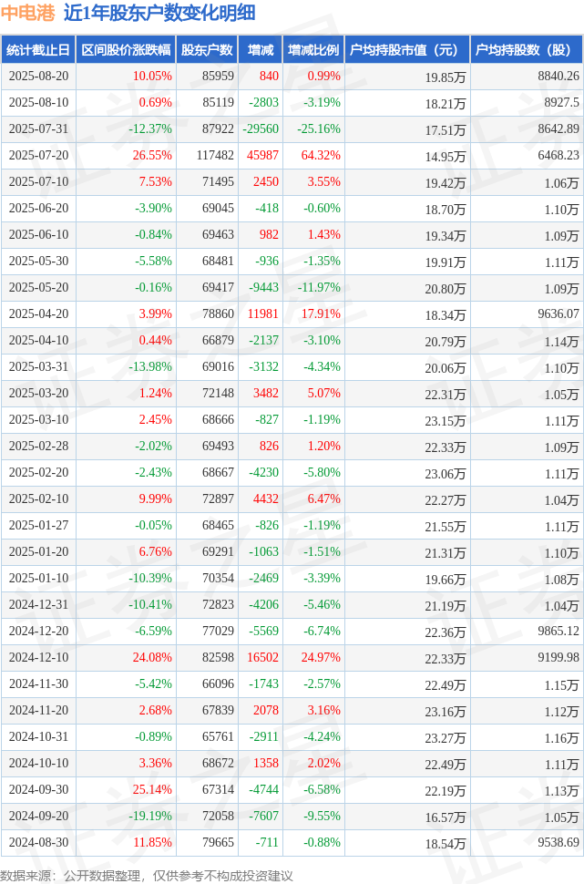Select the 9538.69 average shares cell
Screen dimensions: 584x884
pos(558,842)
